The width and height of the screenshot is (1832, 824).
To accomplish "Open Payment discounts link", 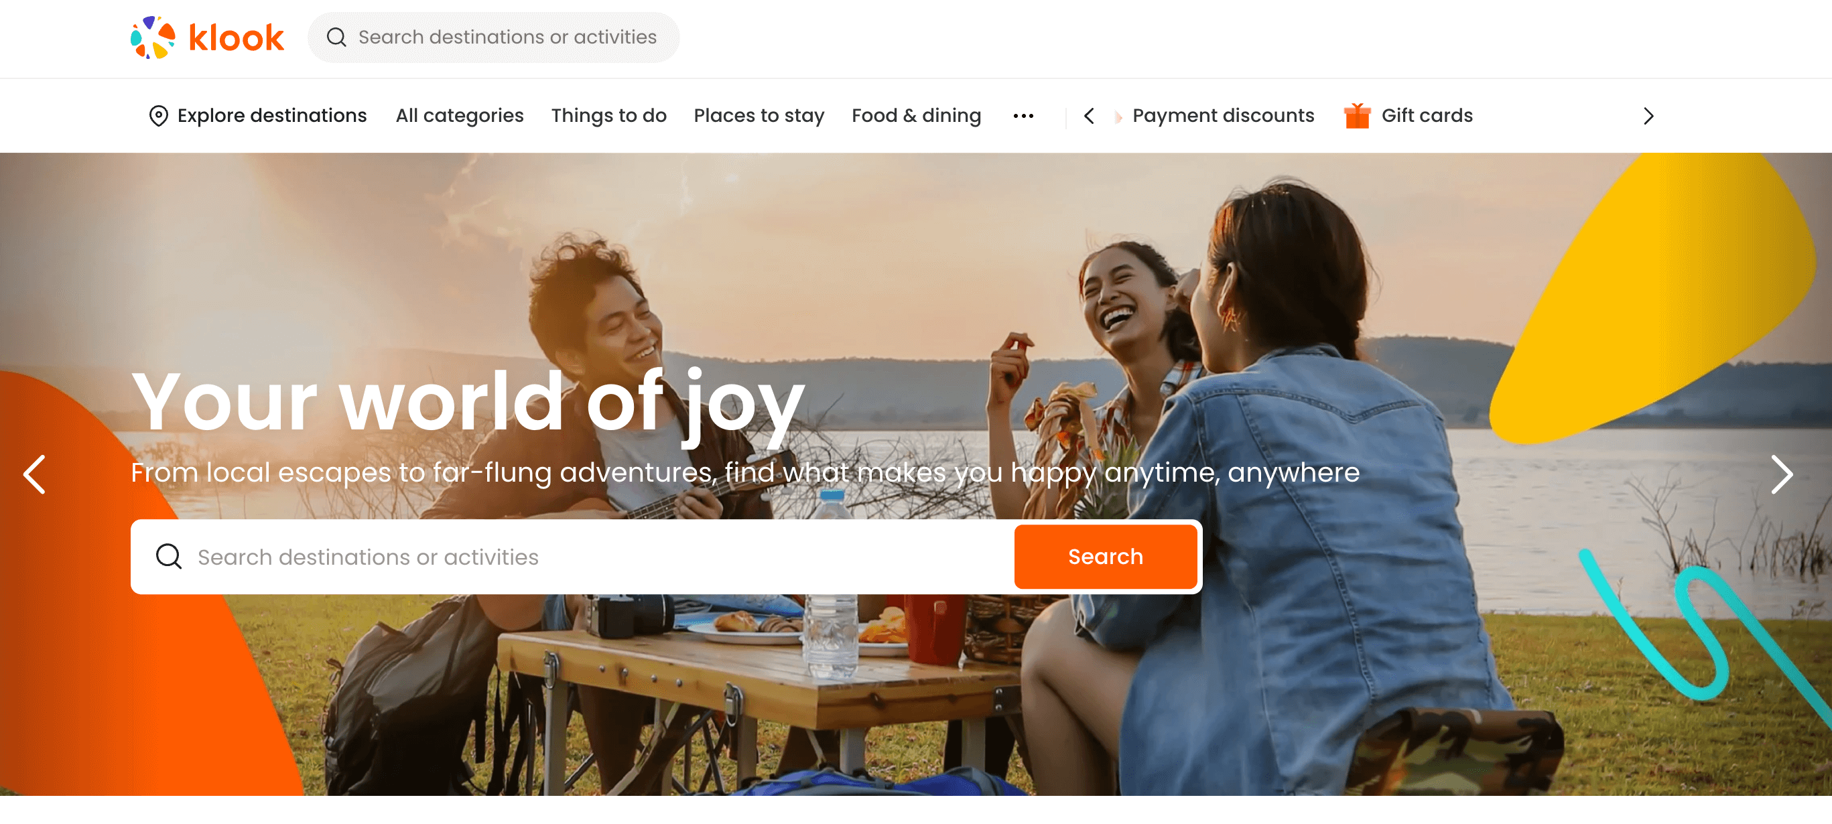I will [1223, 116].
